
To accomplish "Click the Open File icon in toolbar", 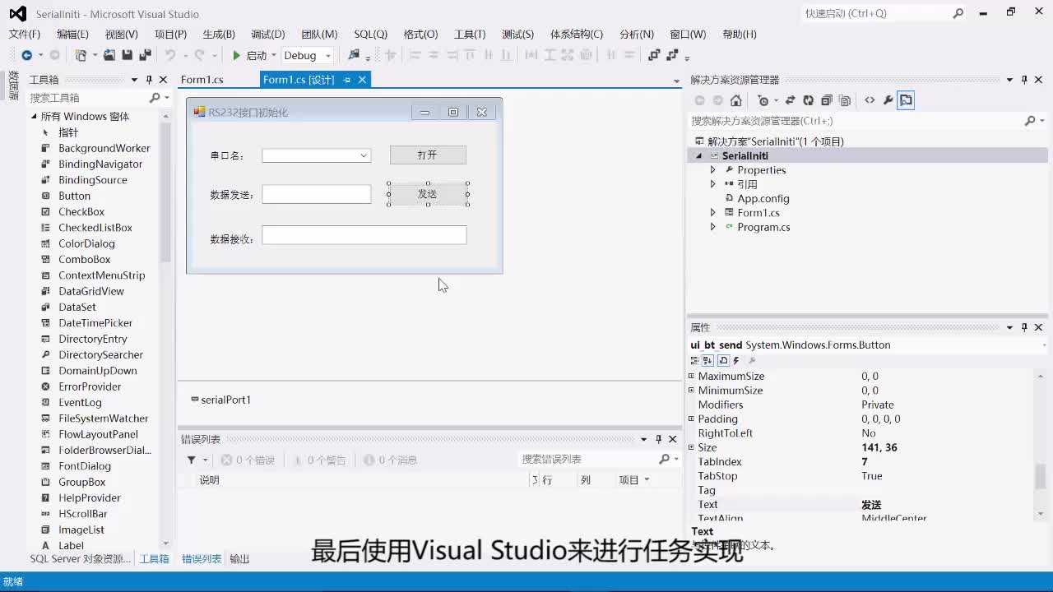I will [109, 55].
